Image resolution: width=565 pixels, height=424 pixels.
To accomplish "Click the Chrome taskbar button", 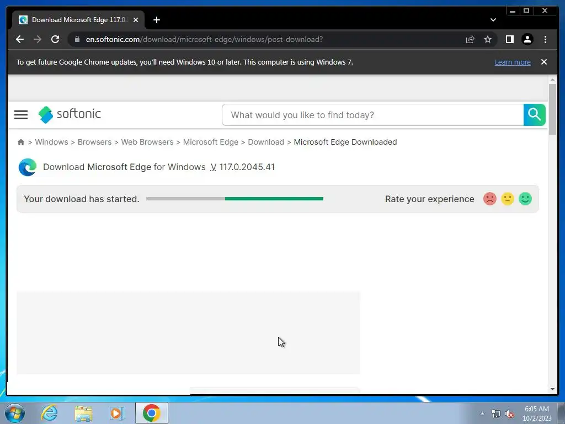I will coord(151,413).
